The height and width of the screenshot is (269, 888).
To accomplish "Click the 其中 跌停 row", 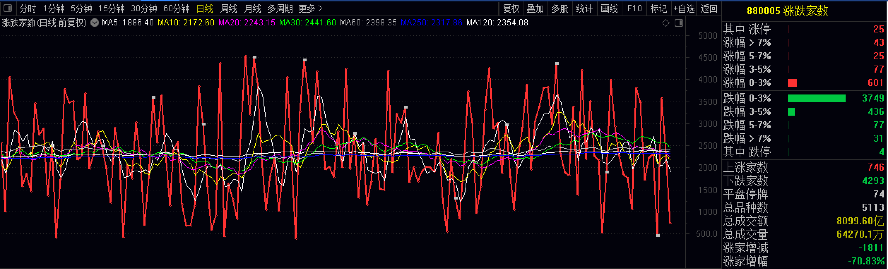I will (x=805, y=152).
